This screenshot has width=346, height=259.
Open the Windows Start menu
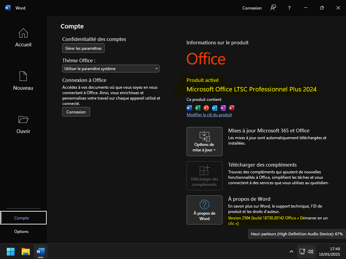click(x=10, y=252)
